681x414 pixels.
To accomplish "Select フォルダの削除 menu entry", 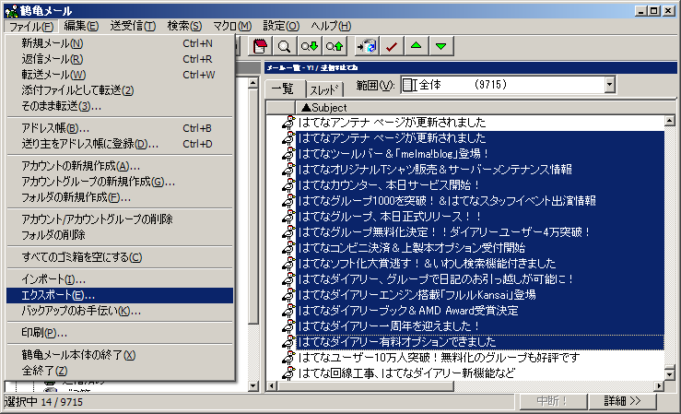I will (x=120, y=235).
